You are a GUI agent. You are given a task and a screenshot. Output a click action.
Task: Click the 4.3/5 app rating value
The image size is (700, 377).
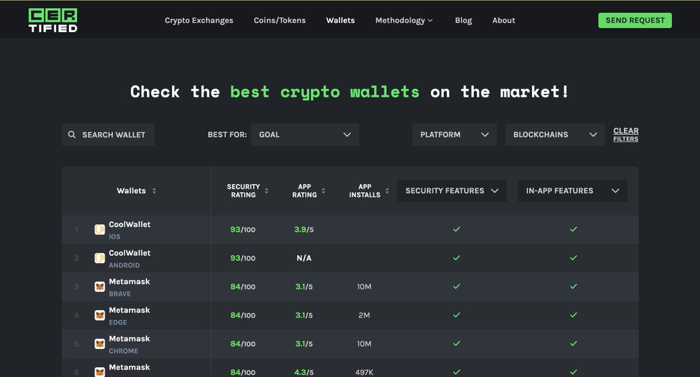tap(304, 372)
